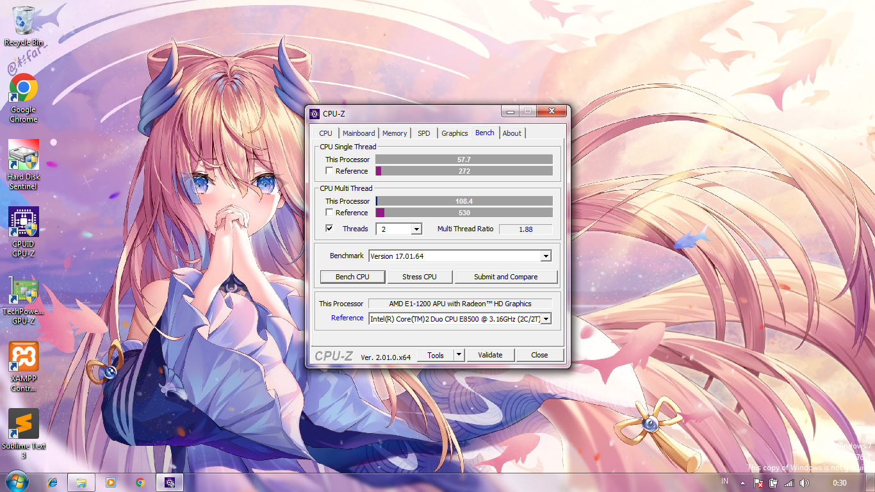Click multi thread This Processor bar 108.4
Viewport: 875px width, 492px height.
click(464, 201)
